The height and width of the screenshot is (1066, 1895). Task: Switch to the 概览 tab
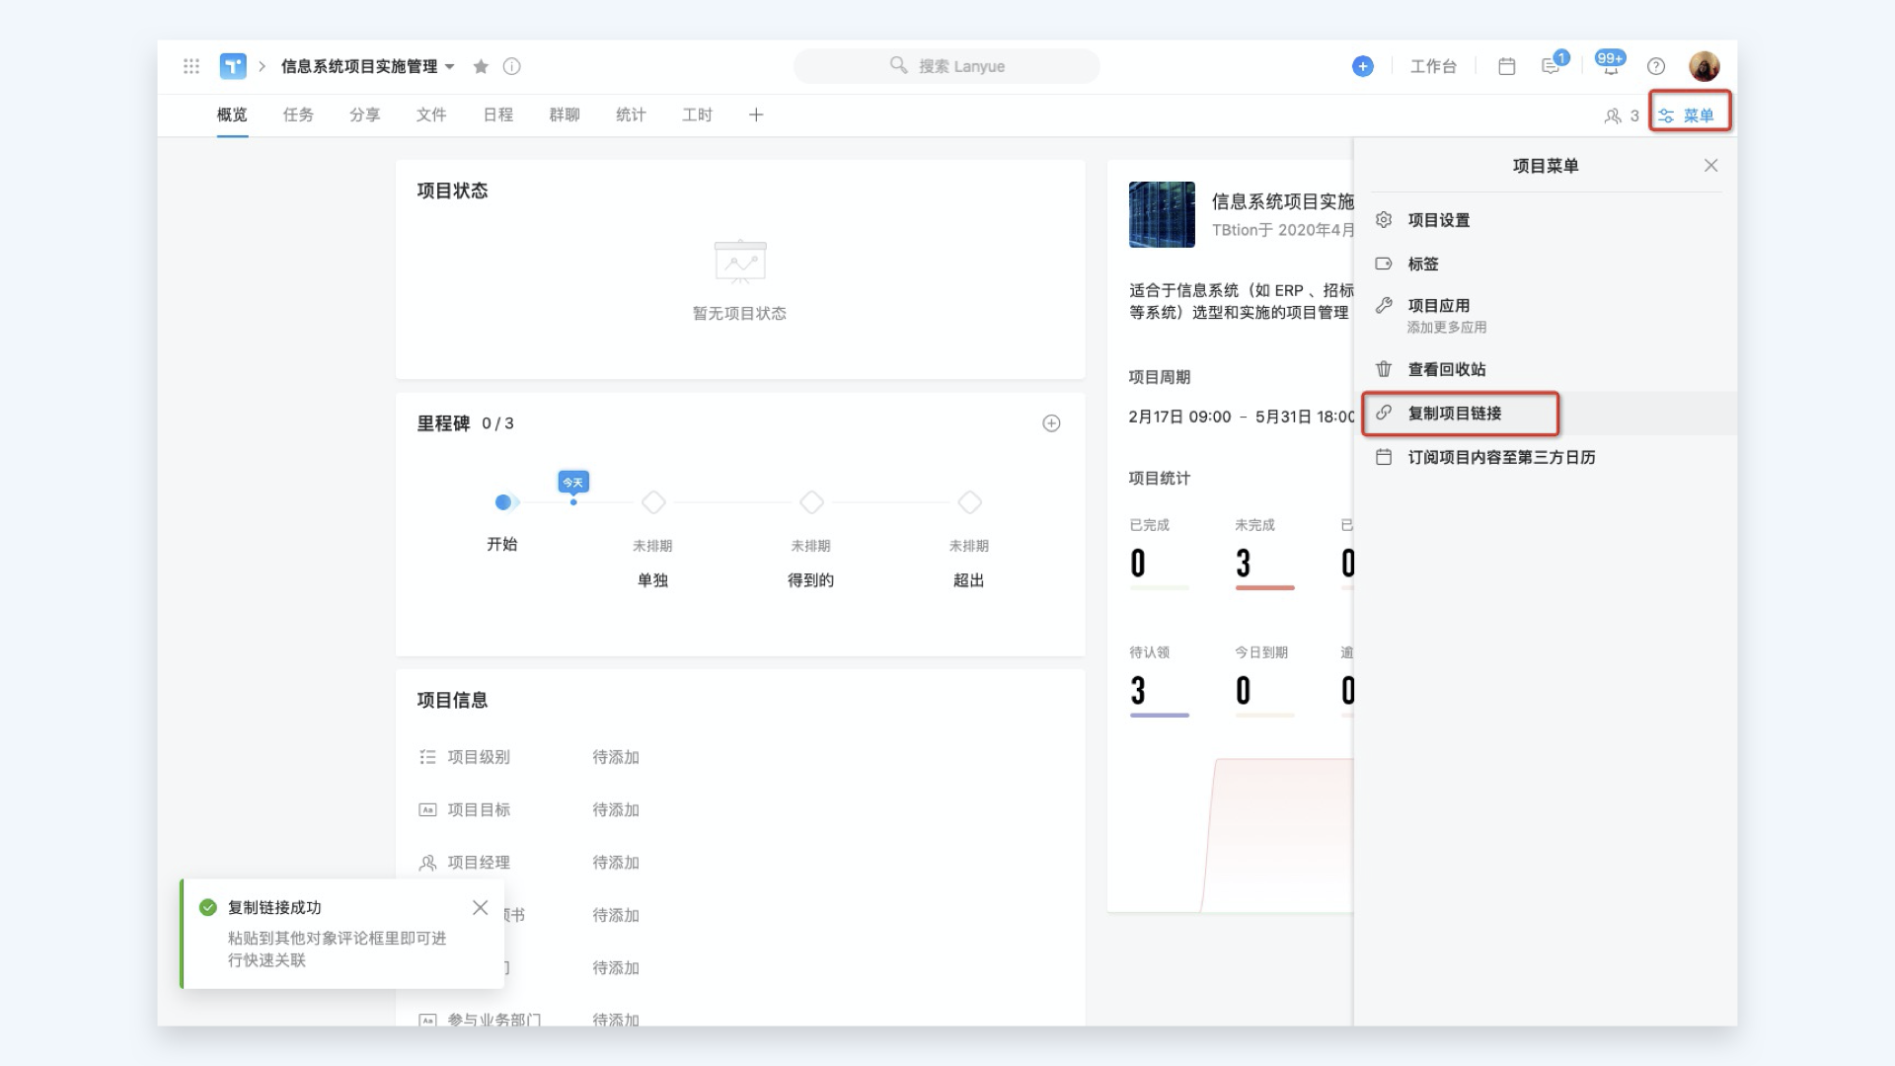click(x=232, y=114)
